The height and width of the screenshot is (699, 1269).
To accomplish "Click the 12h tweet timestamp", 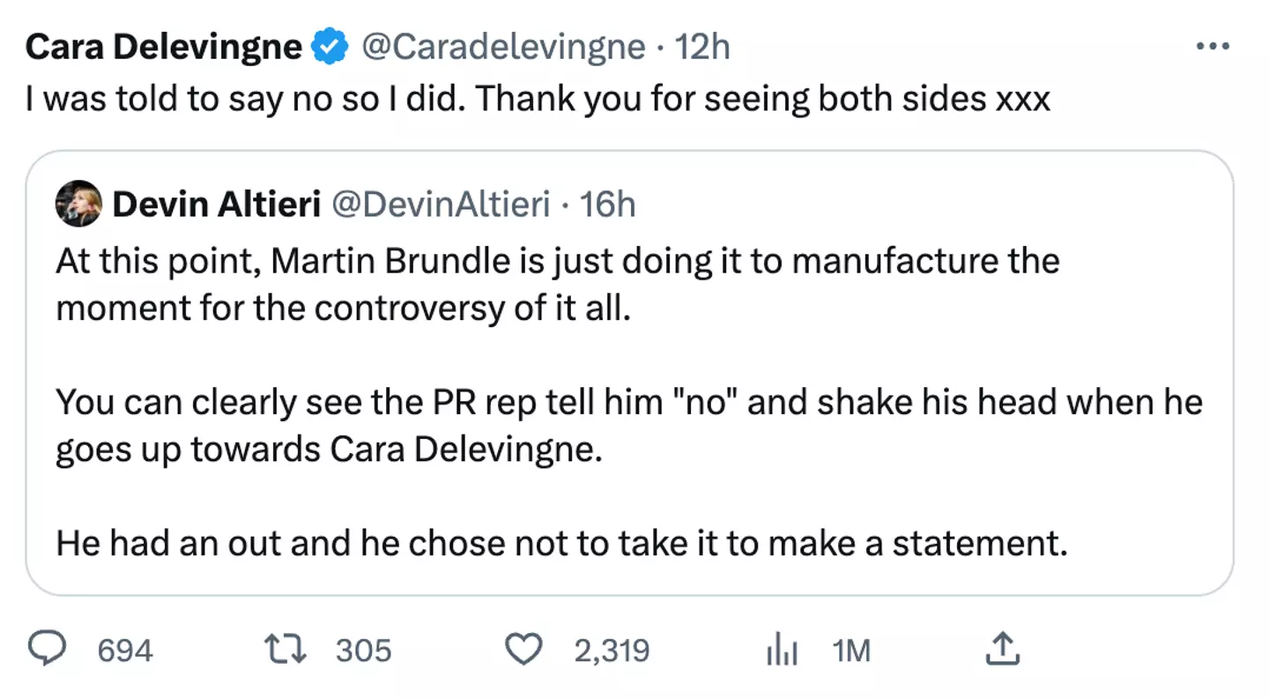I will click(x=701, y=48).
